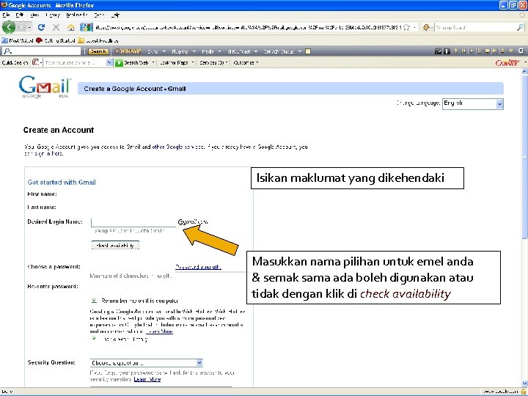Viewport: 528px width, 396px height.
Task: Open the Security Question dropdown
Action: tap(146, 363)
